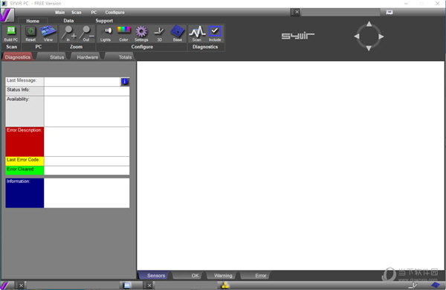
Task: Select the Zoom Out magnifier
Action: tap(86, 33)
